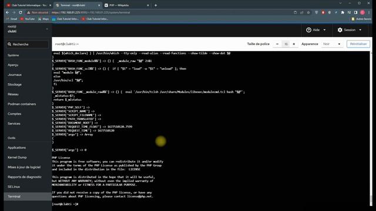Close the PHP Wikipédia tab
The height and width of the screenshot is (211, 376).
click(x=147, y=5)
